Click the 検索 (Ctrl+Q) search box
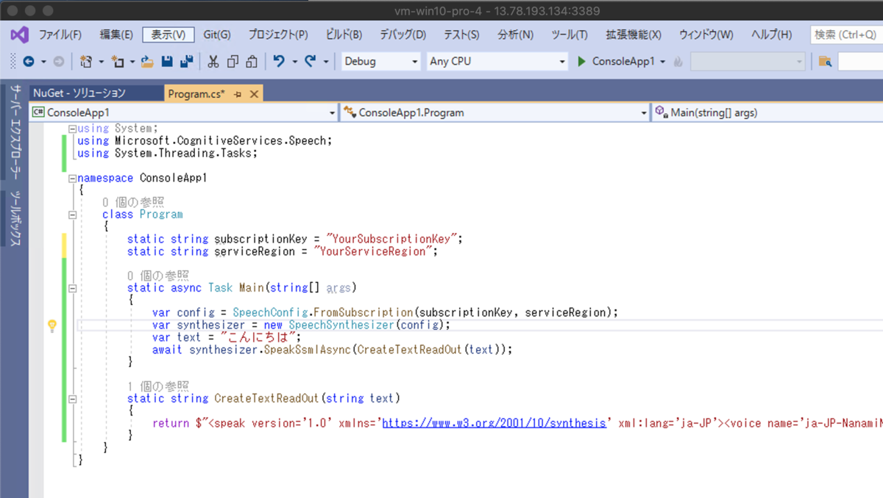 [845, 34]
